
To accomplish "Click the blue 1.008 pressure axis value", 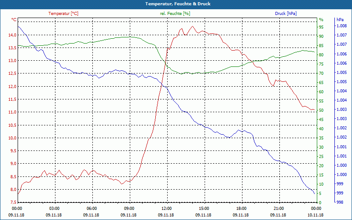I will tap(341, 26).
